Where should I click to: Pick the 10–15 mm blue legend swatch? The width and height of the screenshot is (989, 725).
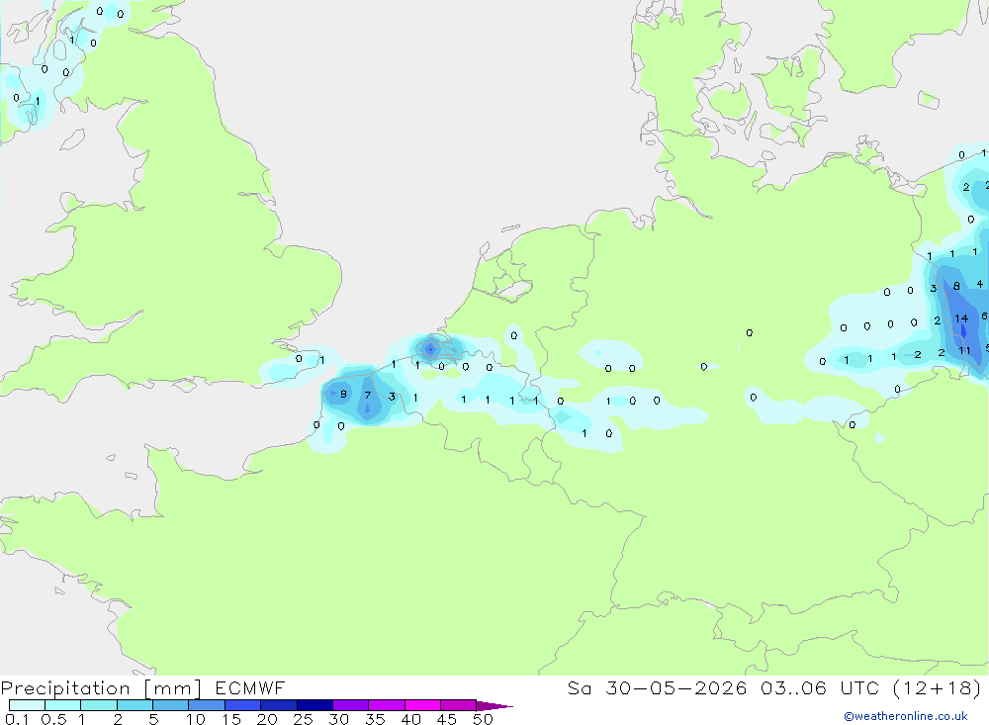click(x=207, y=705)
